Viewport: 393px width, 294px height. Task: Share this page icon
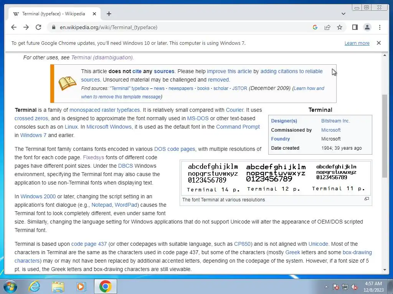(x=327, y=27)
